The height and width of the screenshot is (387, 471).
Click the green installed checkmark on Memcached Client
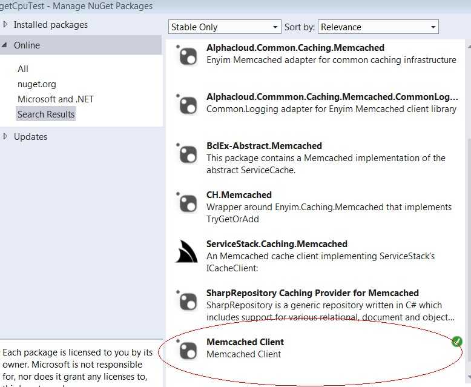[x=457, y=342]
